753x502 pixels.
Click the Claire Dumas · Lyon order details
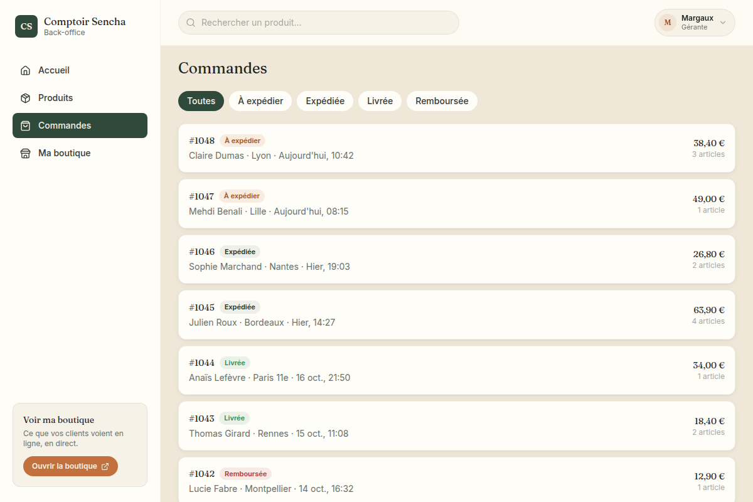tap(271, 156)
